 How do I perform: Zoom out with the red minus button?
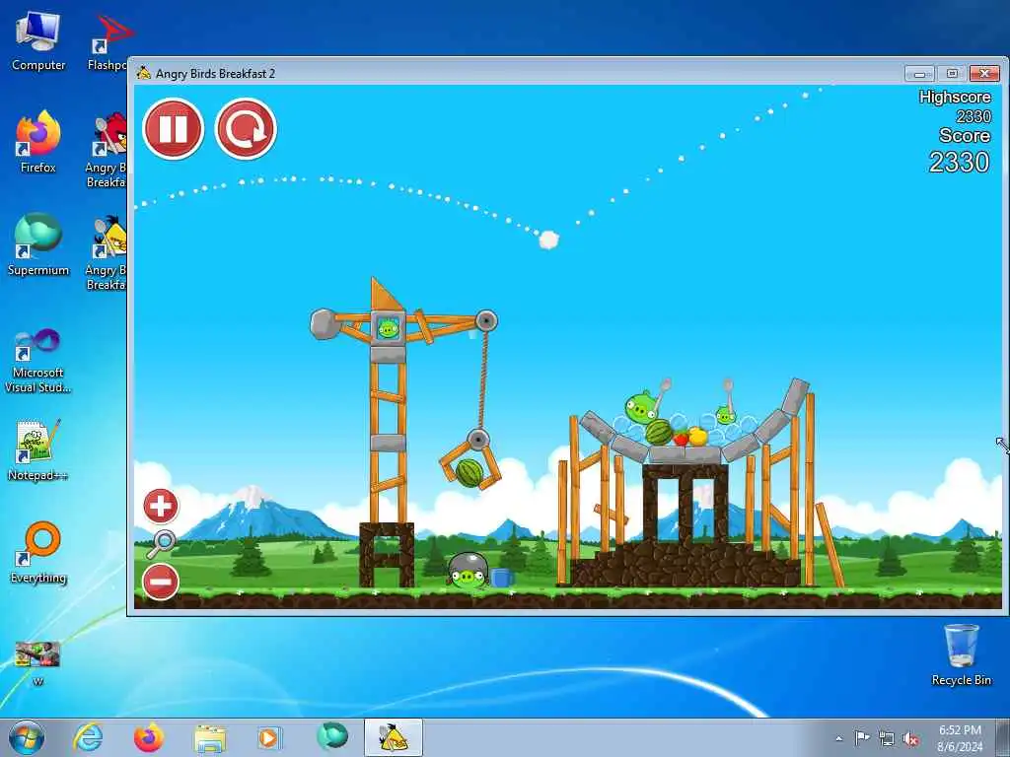(161, 582)
